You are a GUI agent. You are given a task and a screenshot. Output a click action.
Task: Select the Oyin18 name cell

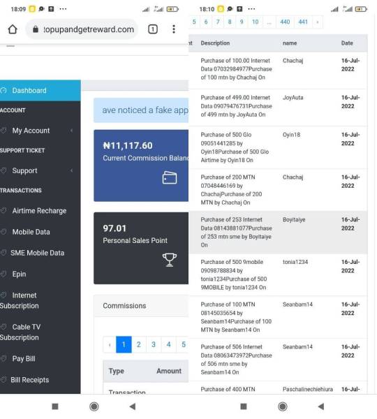click(x=291, y=135)
